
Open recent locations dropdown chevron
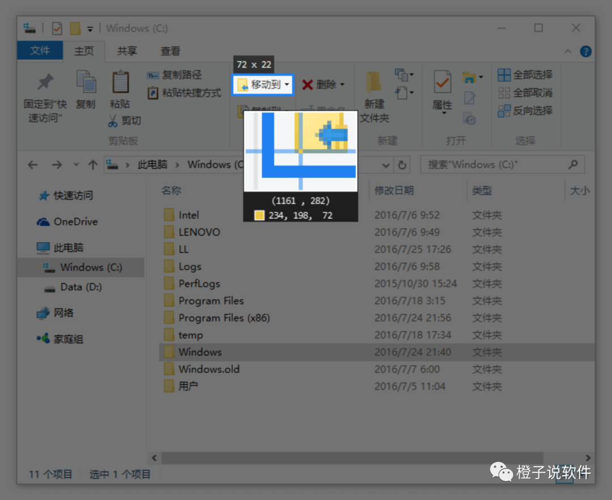(x=76, y=165)
